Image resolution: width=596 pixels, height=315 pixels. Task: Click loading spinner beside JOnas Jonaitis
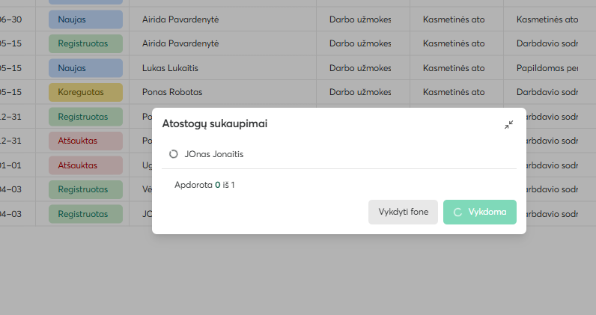173,154
